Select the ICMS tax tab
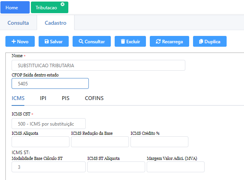 pos(18,98)
